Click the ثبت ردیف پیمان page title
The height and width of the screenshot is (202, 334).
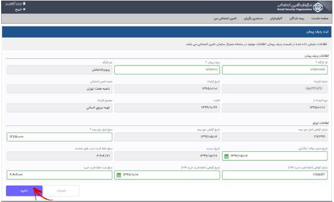[x=317, y=32]
